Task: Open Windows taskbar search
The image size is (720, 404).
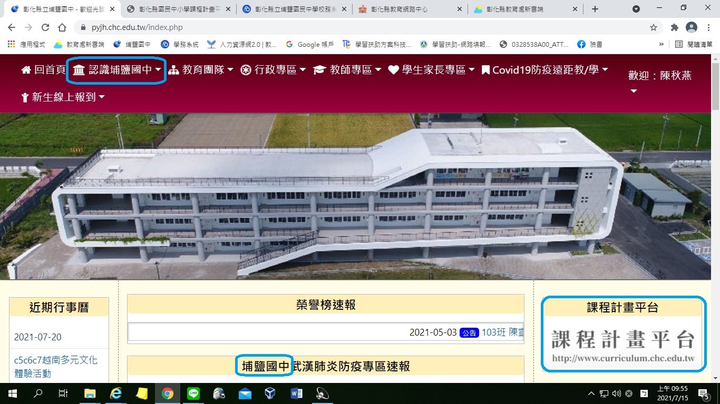Action: click(37, 393)
